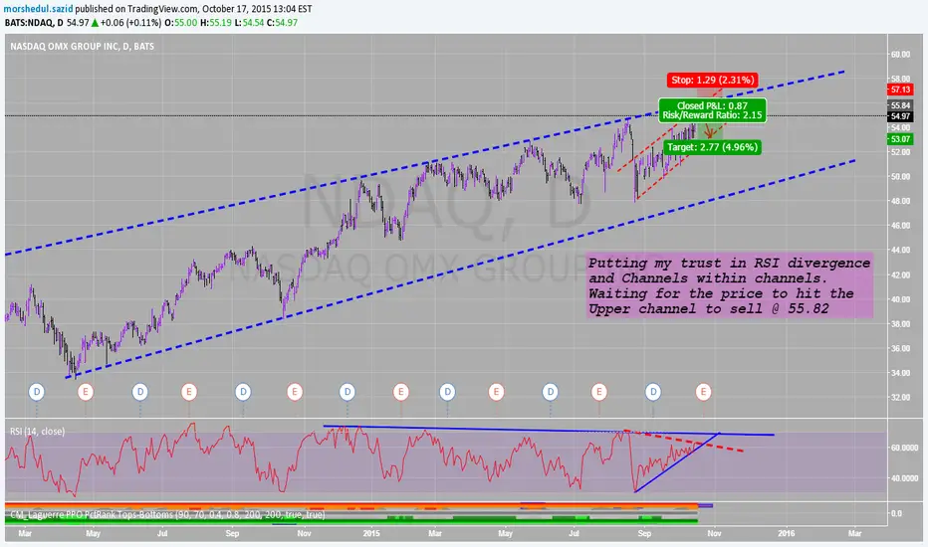Click the black 54.97 current price tag
The width and height of the screenshot is (928, 547).
900,116
